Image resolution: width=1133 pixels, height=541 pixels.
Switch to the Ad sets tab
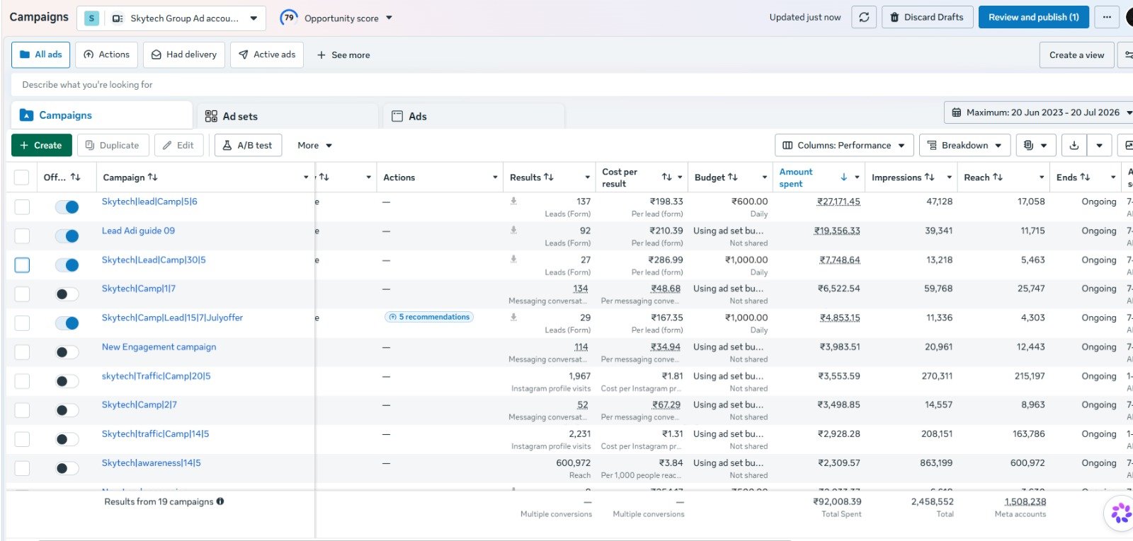click(x=286, y=116)
